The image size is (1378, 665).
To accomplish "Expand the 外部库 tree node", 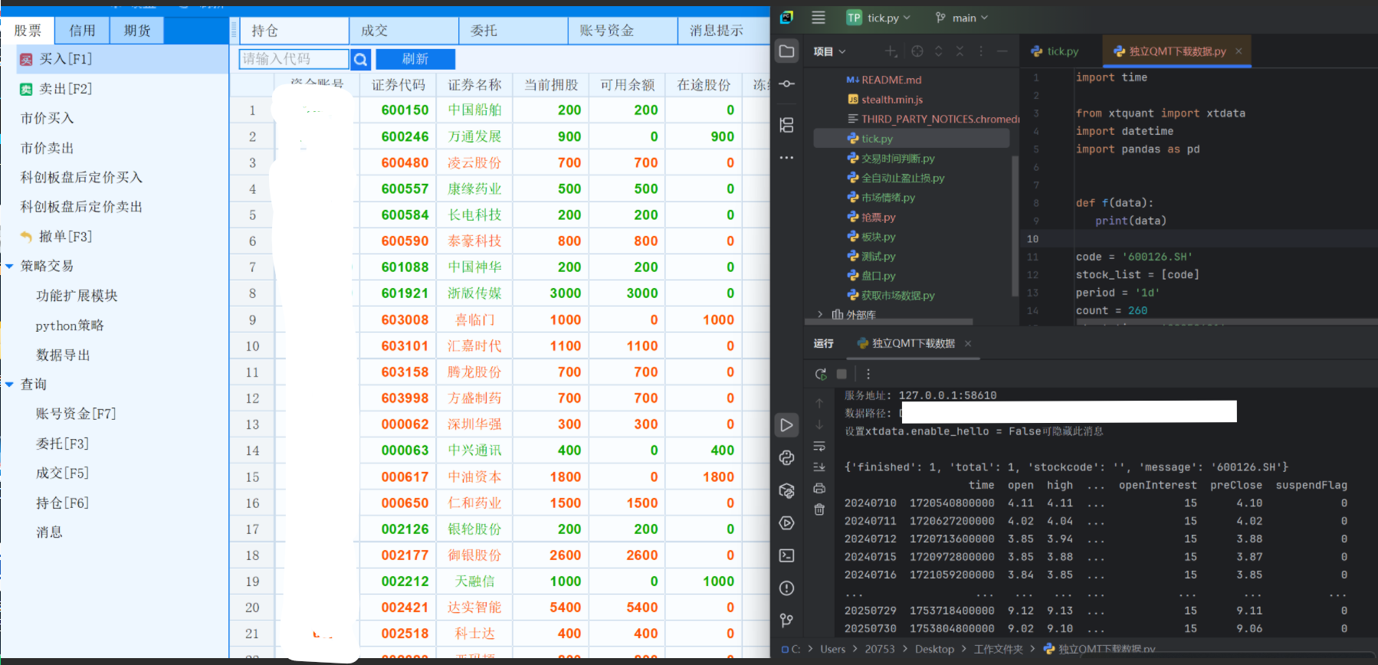I will [x=820, y=314].
